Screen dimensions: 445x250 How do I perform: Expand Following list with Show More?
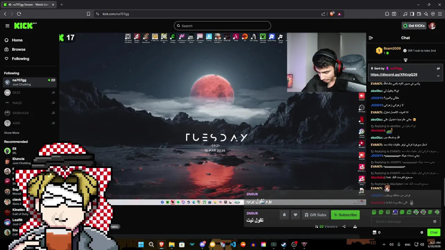click(x=12, y=133)
